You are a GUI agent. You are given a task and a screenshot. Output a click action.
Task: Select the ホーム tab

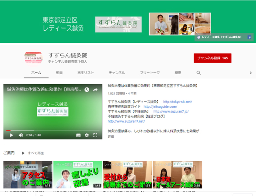(x=36, y=73)
